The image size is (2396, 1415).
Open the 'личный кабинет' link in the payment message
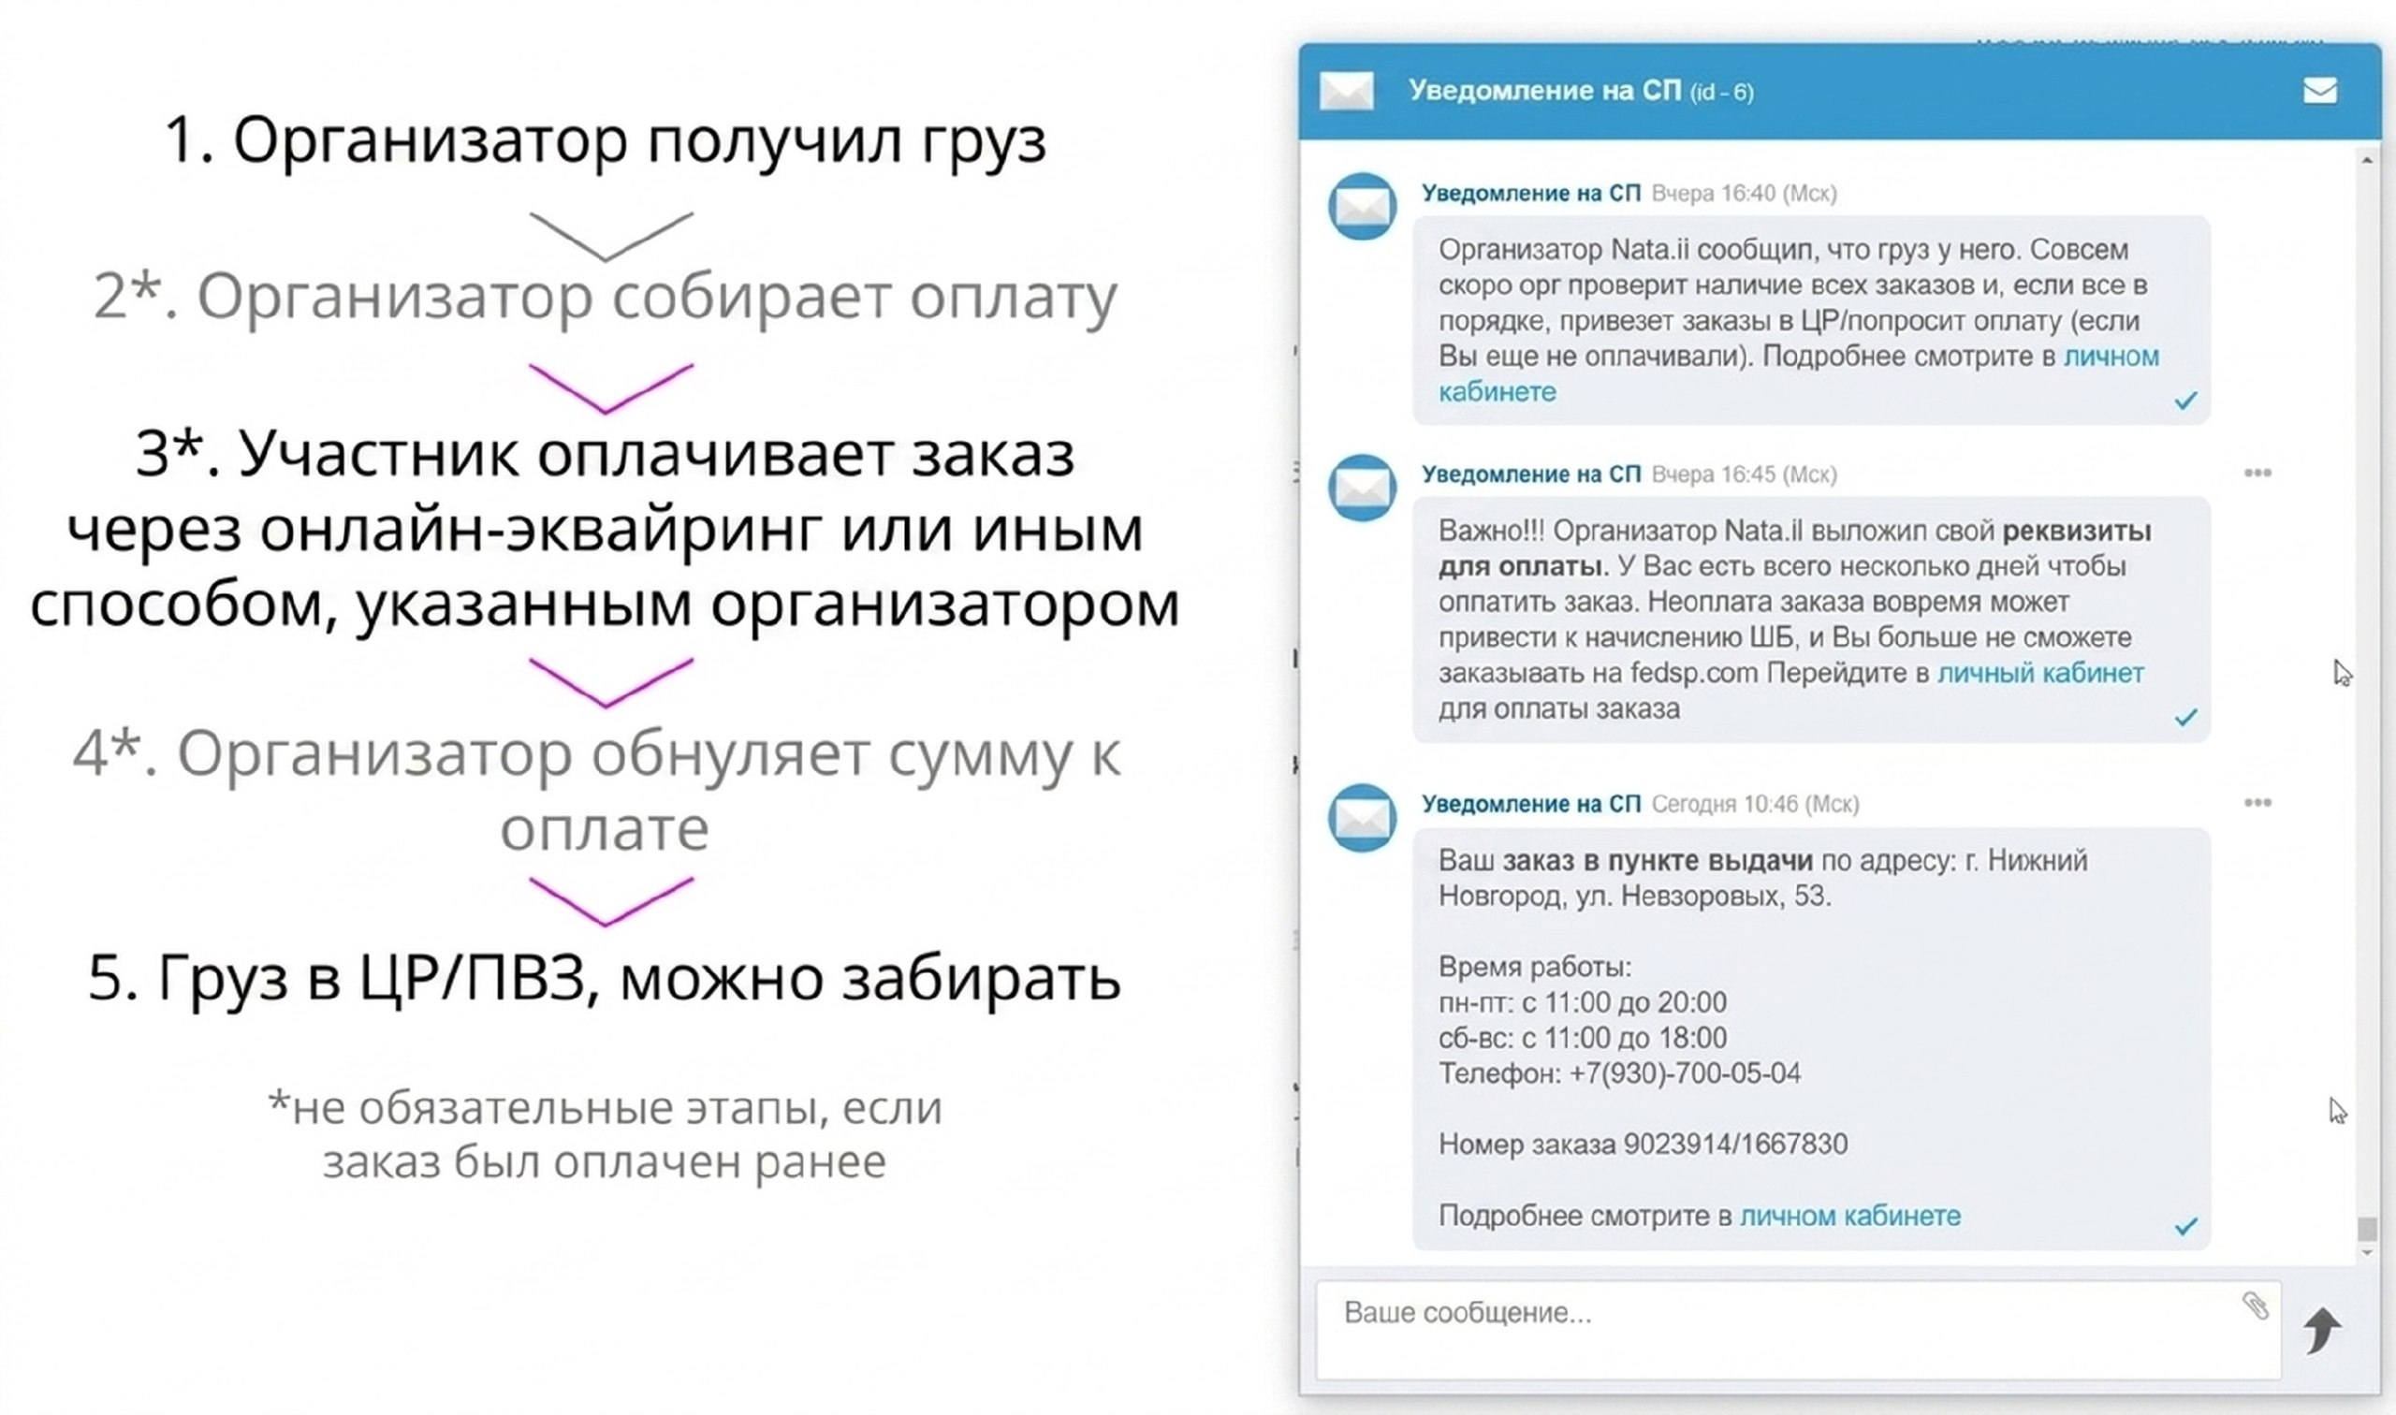(x=2040, y=673)
